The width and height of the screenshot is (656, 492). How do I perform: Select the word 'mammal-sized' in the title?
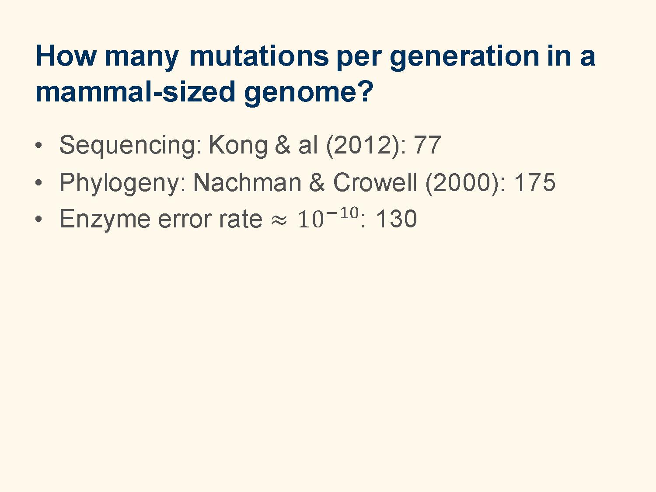pyautogui.click(x=136, y=91)
